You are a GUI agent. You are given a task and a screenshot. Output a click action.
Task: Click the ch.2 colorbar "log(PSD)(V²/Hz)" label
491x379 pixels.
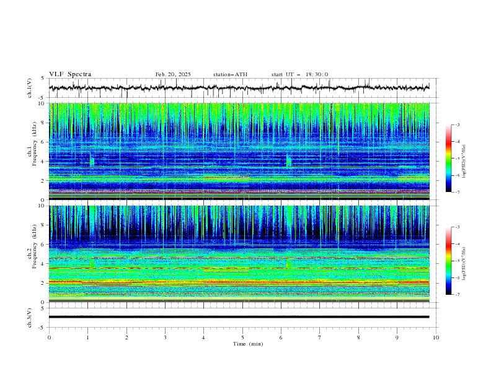[x=464, y=264]
